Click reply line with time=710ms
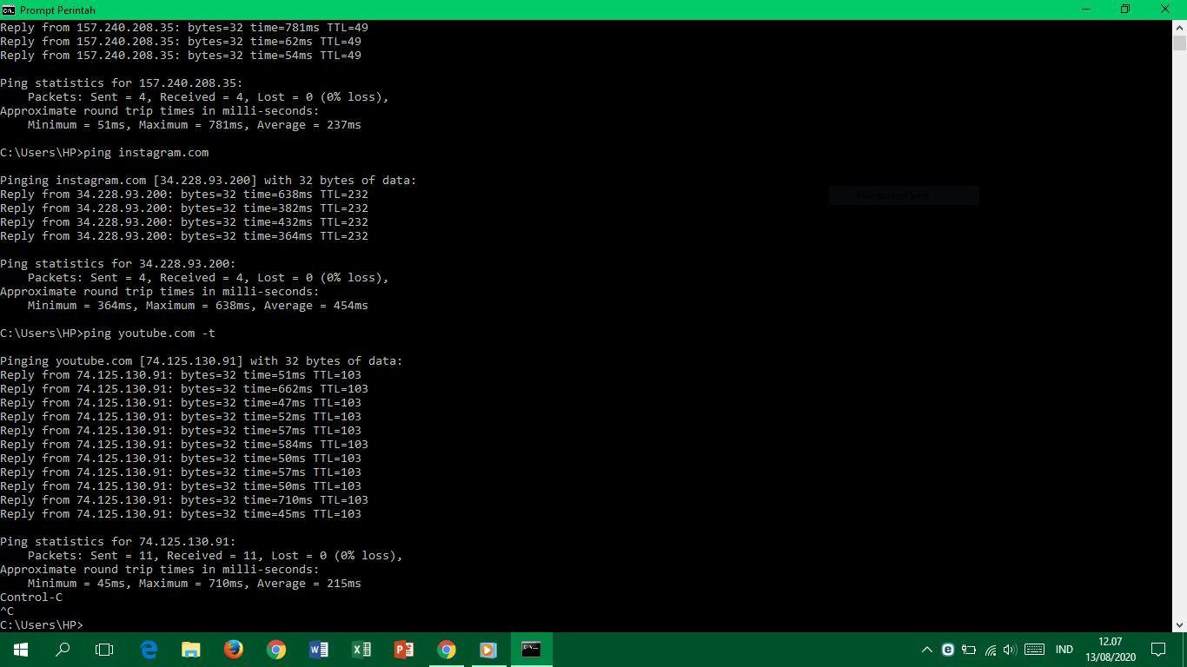The height and width of the screenshot is (667, 1187). [184, 500]
